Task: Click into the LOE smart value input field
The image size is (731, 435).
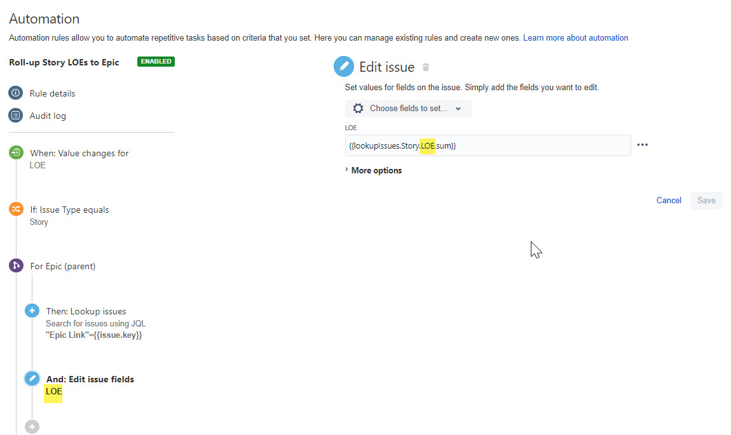Action: point(488,146)
